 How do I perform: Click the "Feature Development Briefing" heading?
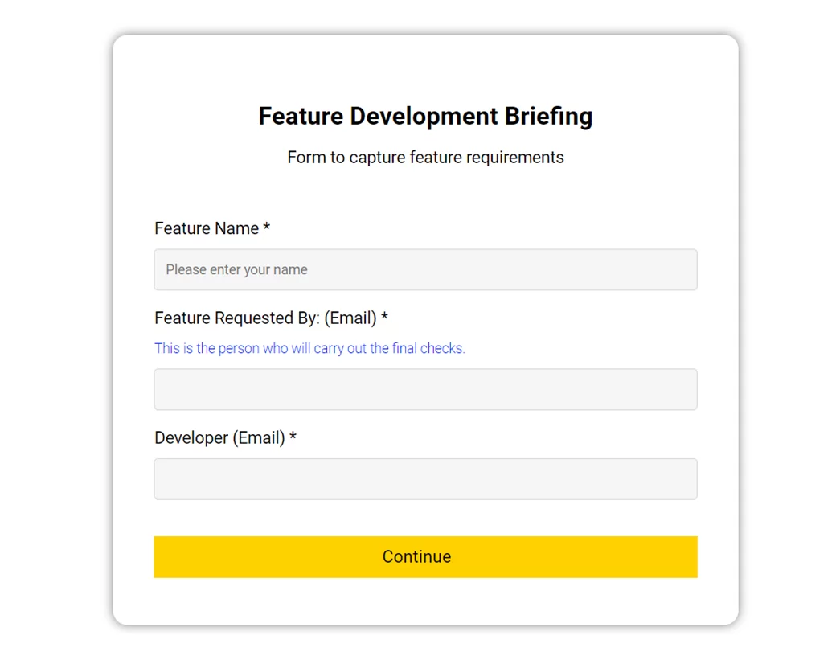point(425,117)
